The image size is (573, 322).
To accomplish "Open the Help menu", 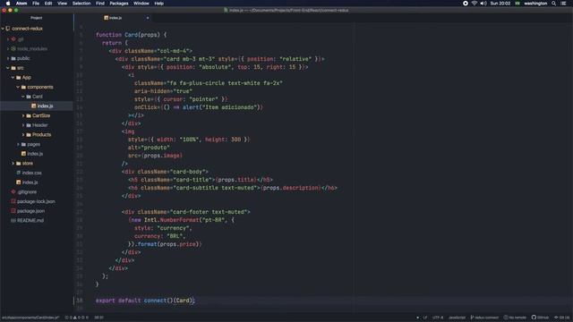I will [159, 4].
